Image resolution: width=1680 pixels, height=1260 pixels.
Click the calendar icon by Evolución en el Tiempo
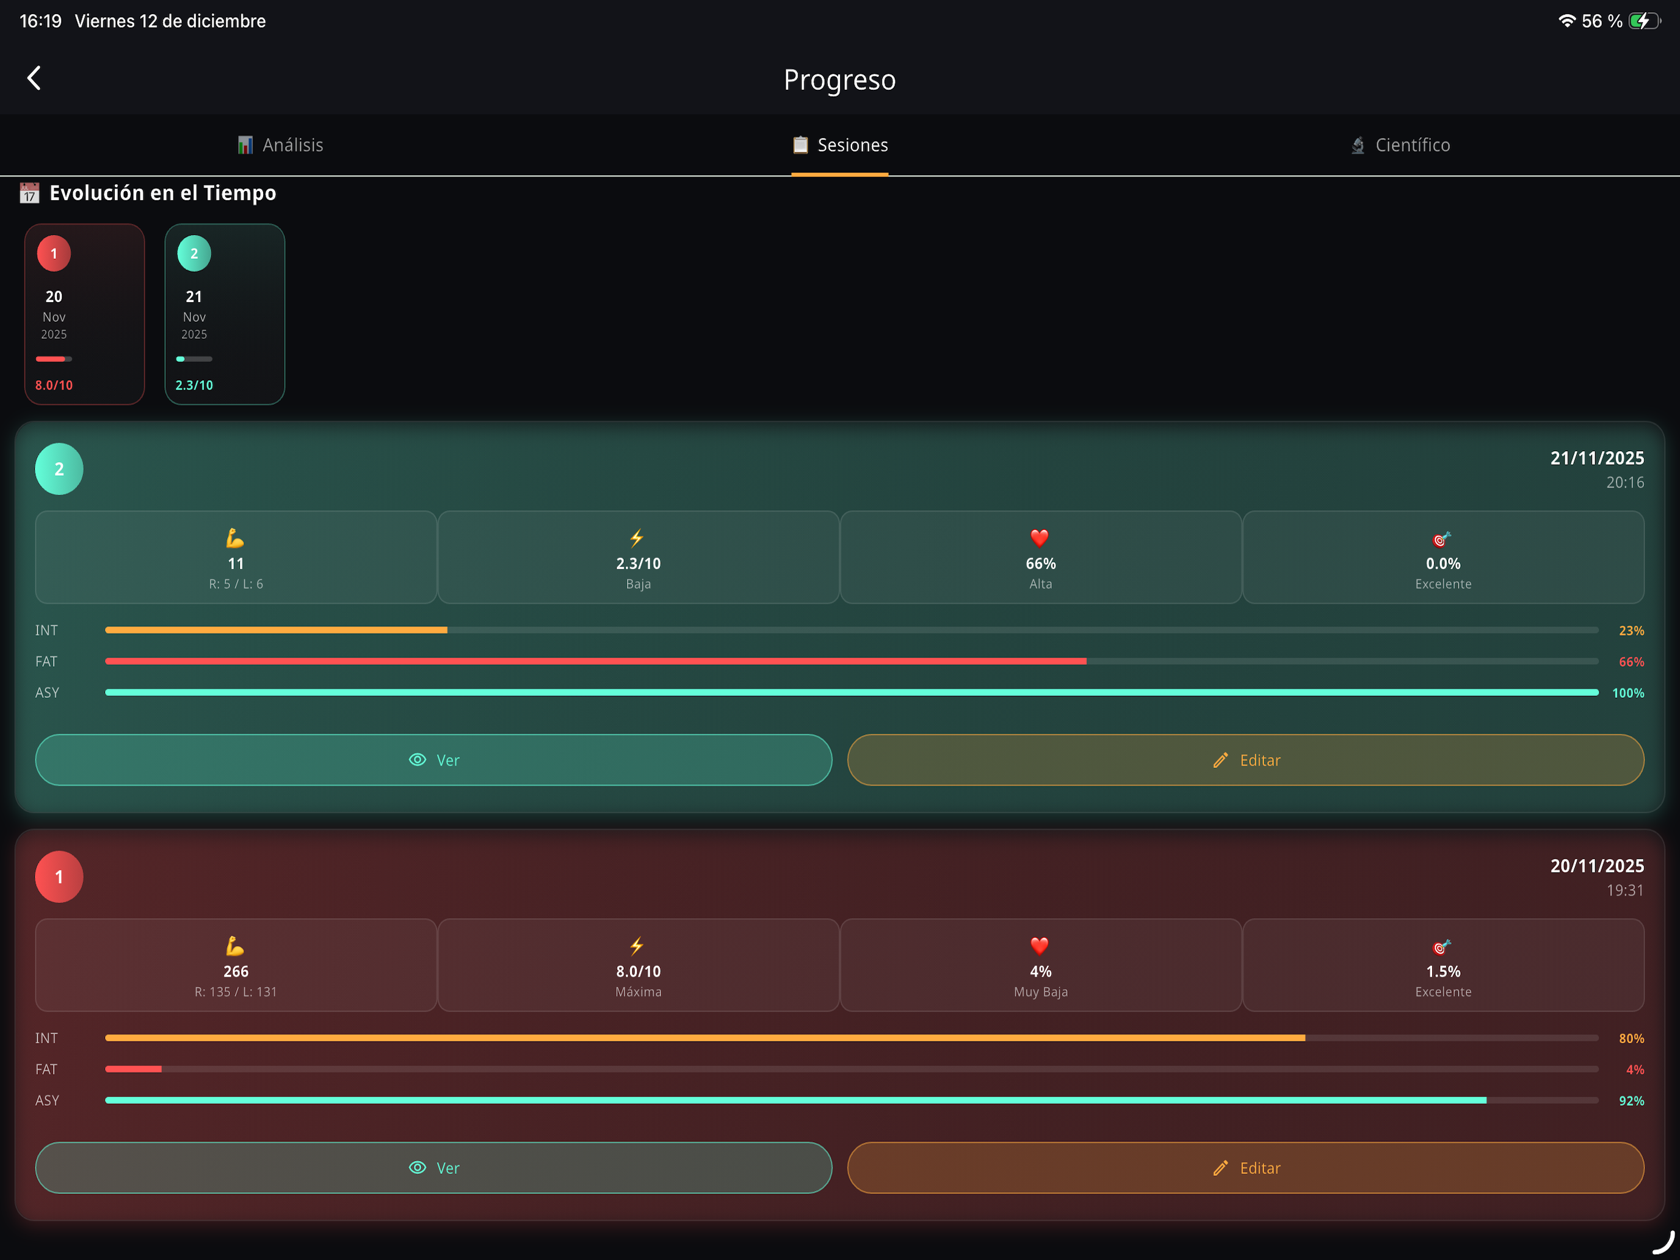pyautogui.click(x=30, y=193)
